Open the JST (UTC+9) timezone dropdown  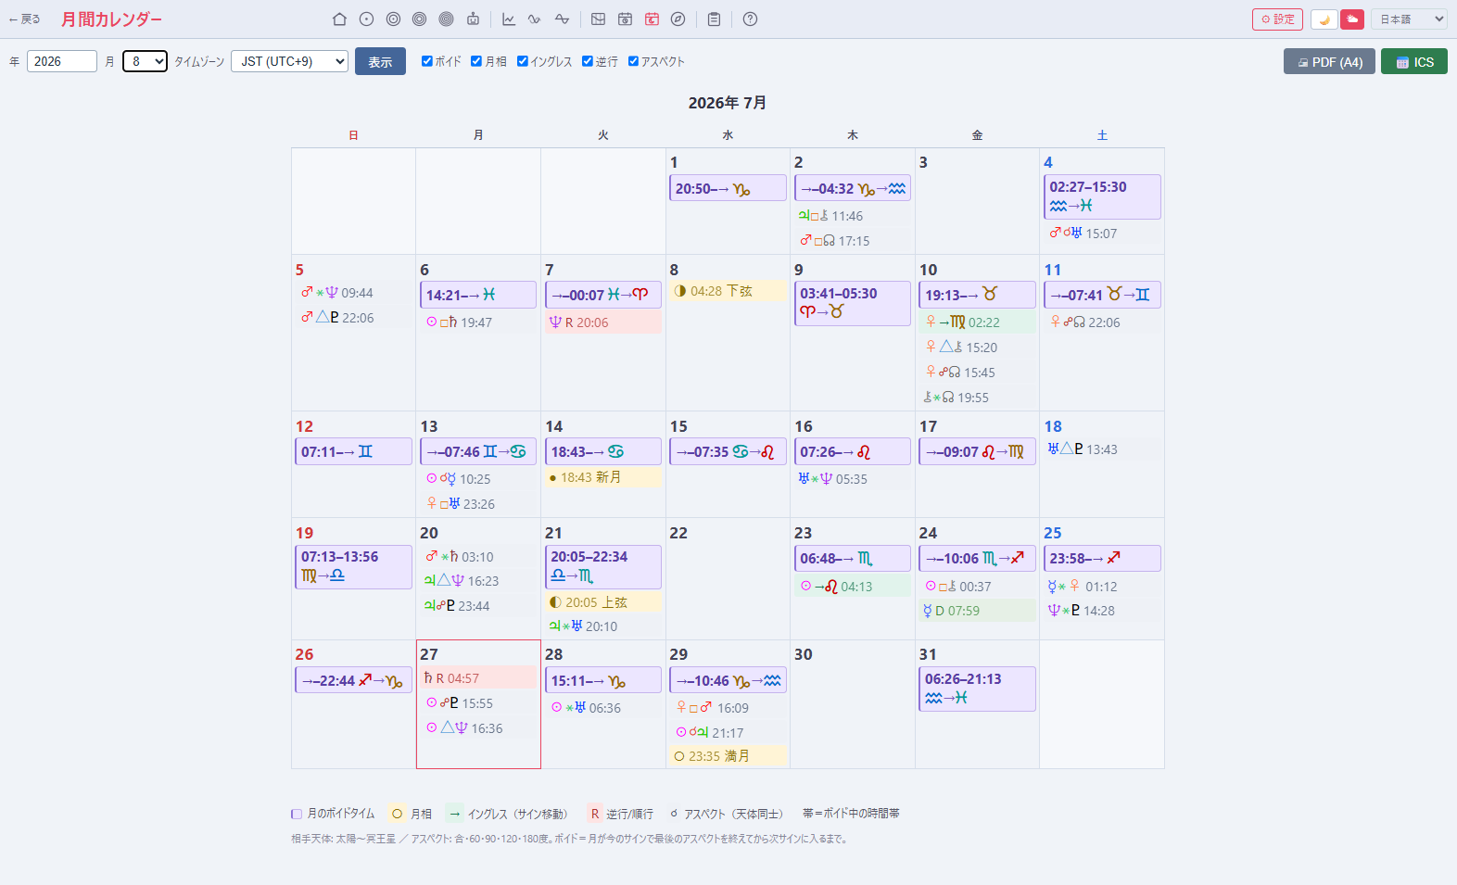(x=289, y=61)
